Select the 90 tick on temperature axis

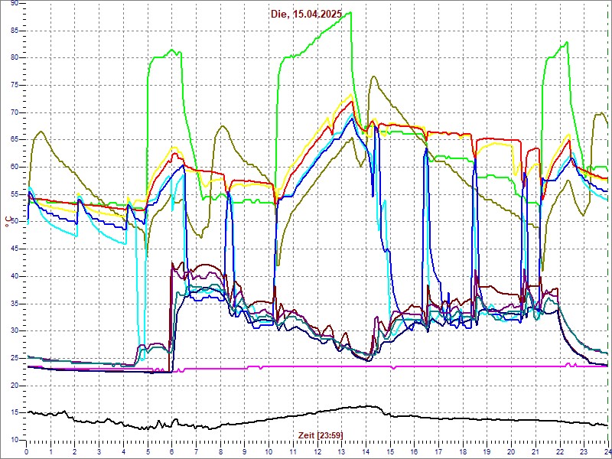[15, 4]
